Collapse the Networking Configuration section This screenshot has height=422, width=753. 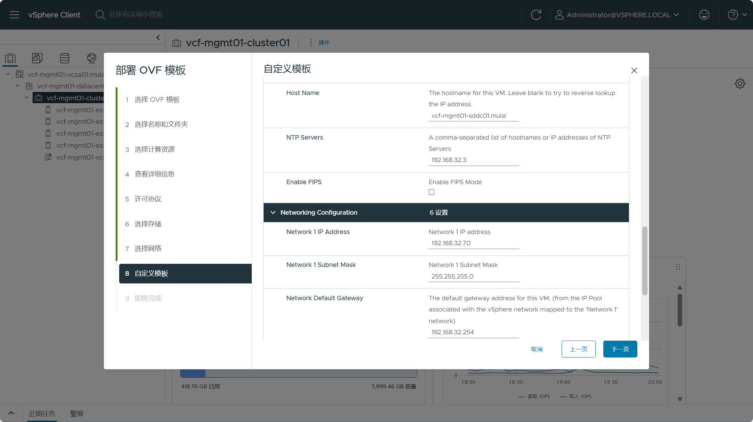pyautogui.click(x=273, y=213)
